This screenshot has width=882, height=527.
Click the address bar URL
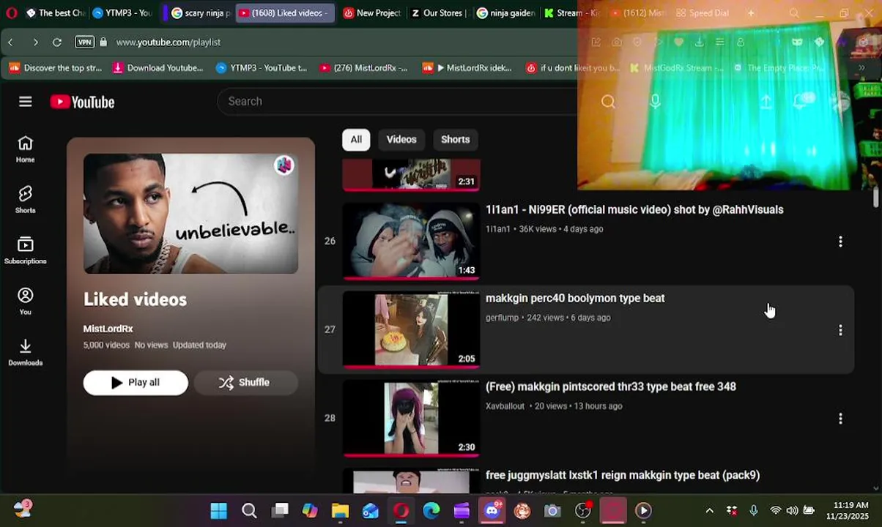tap(168, 42)
